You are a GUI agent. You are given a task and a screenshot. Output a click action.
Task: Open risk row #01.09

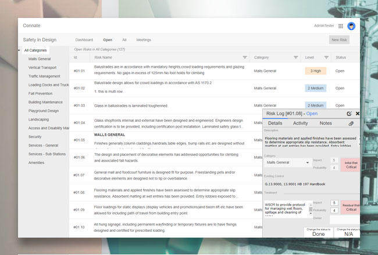click(x=166, y=210)
